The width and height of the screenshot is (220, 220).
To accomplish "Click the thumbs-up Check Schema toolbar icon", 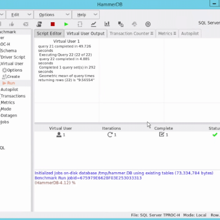I will (x=12, y=24).
